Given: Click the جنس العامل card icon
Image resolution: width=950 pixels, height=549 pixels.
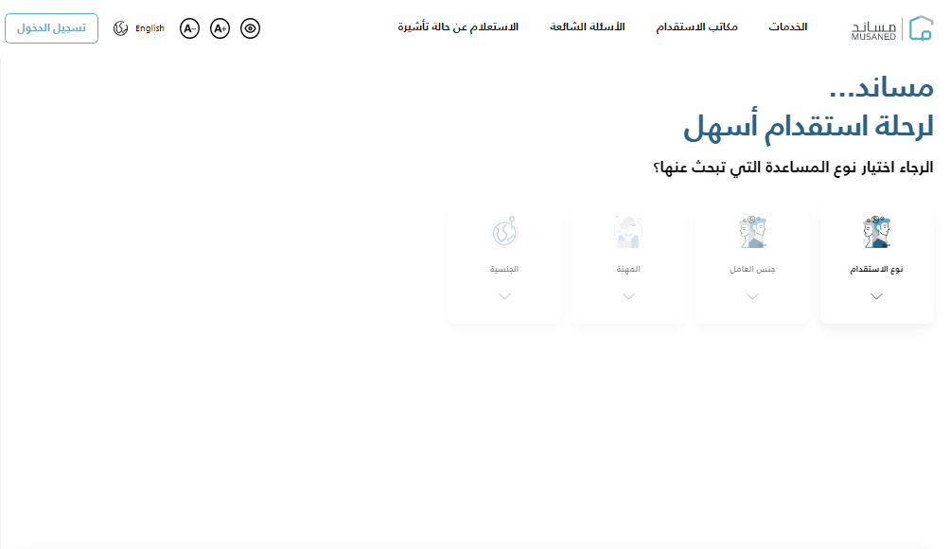Looking at the screenshot, I should coord(752,232).
